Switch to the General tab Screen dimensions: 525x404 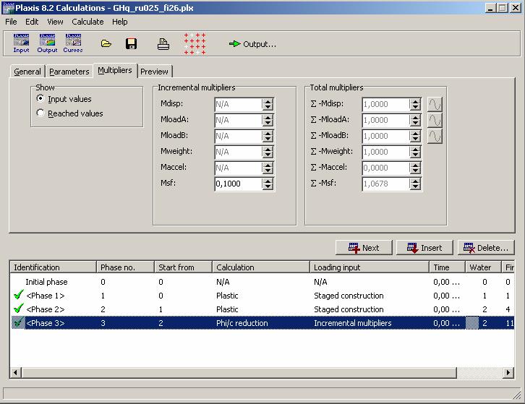click(x=27, y=72)
